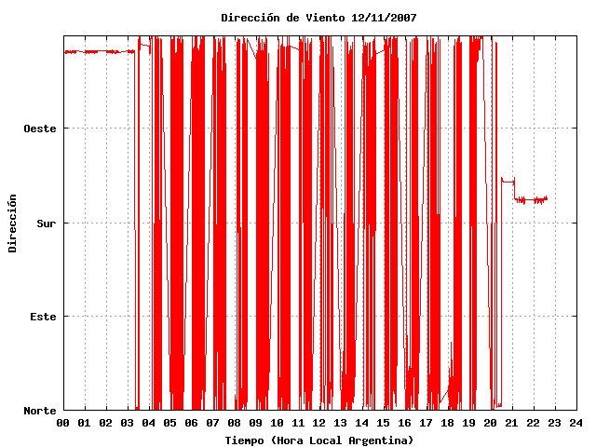Click the chart title 'Dirección de Viento 12/11/2007'

pyautogui.click(x=318, y=18)
